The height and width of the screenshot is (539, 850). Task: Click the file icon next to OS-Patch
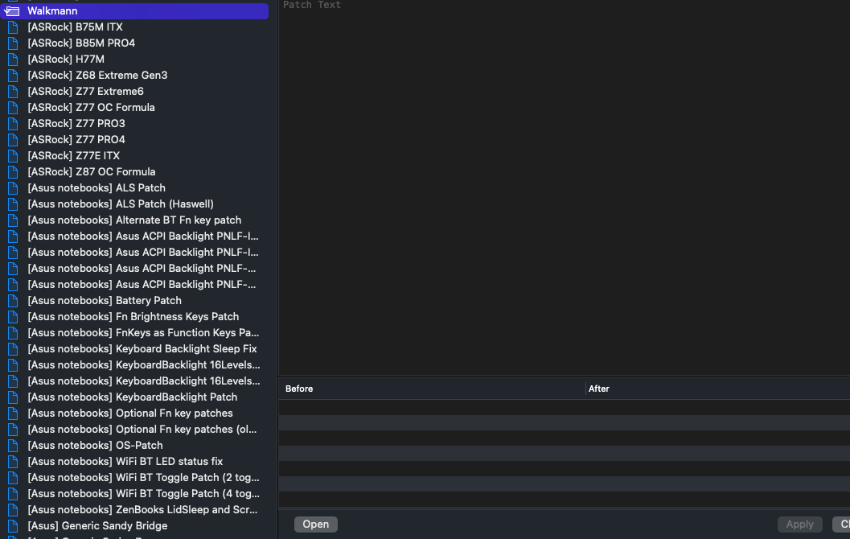tap(13, 446)
